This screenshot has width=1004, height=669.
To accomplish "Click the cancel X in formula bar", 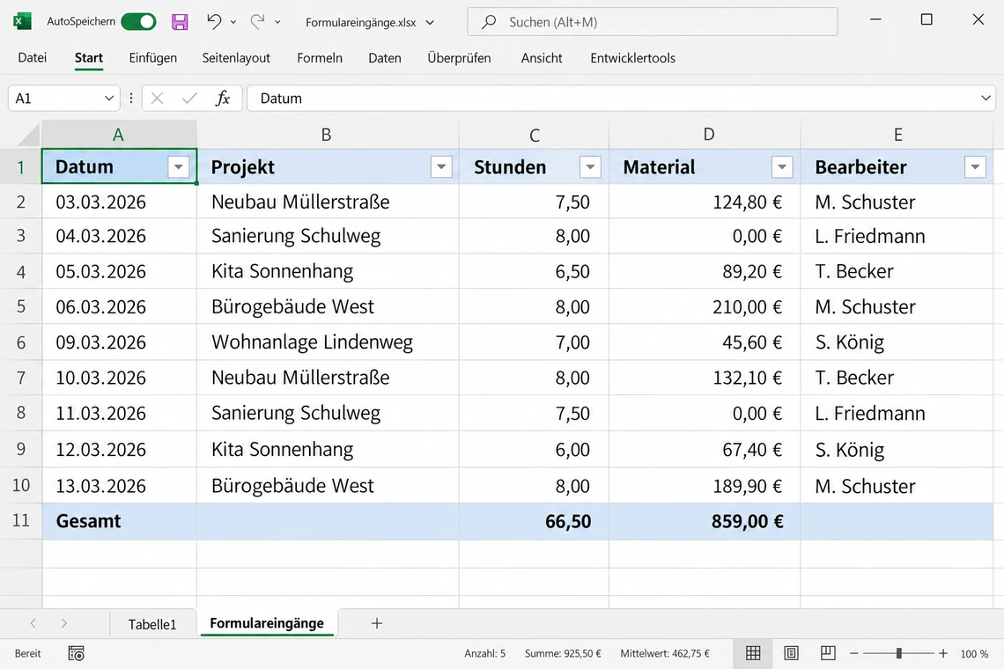I will tap(157, 98).
